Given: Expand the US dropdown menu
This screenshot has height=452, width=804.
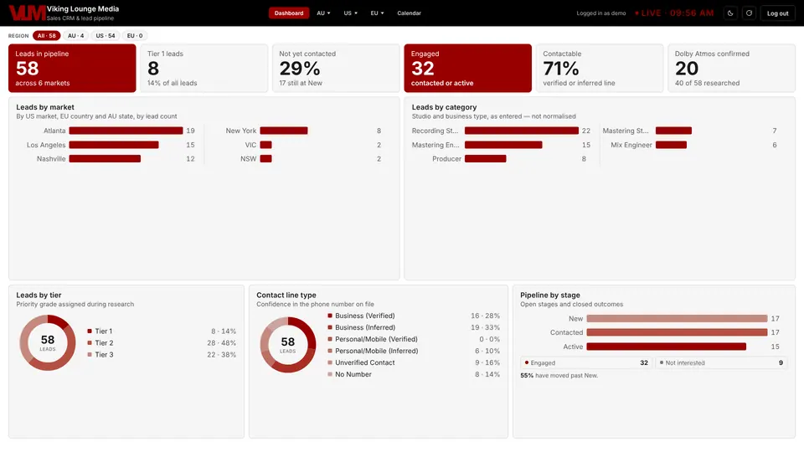Looking at the screenshot, I should coord(351,13).
